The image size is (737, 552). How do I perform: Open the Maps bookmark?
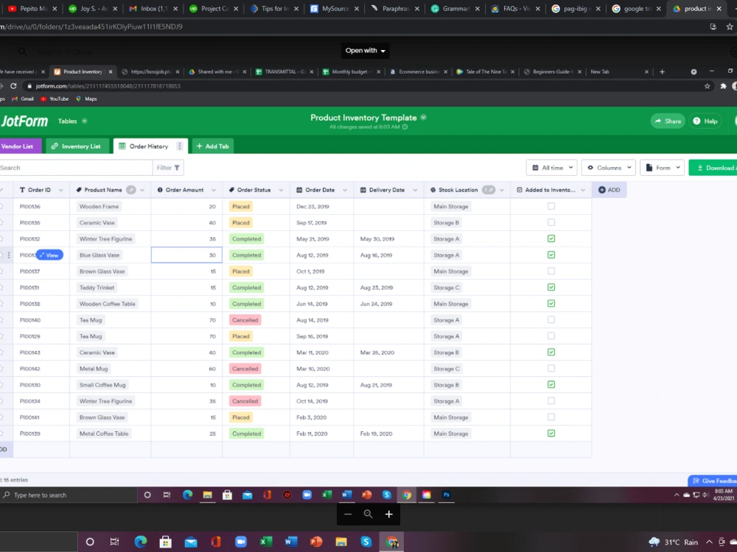(x=86, y=99)
